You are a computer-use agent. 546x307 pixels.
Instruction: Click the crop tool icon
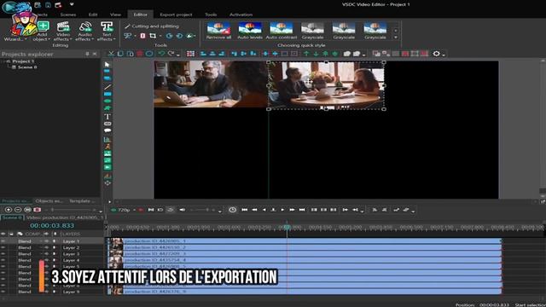click(153, 36)
